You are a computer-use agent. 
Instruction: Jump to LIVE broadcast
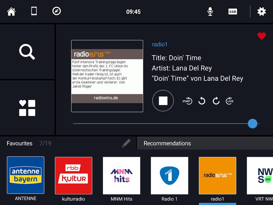coord(230,101)
